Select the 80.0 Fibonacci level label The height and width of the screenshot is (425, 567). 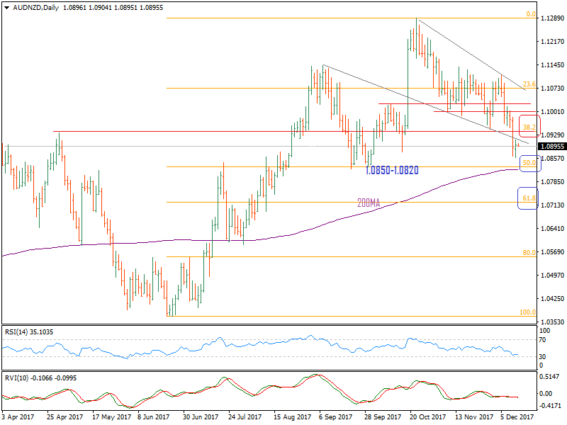tap(528, 252)
